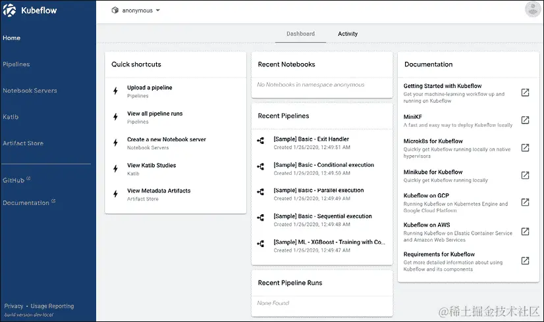This screenshot has height=322, width=544.
Task: Click the Privacy link at bottom
Action: [x=14, y=306]
